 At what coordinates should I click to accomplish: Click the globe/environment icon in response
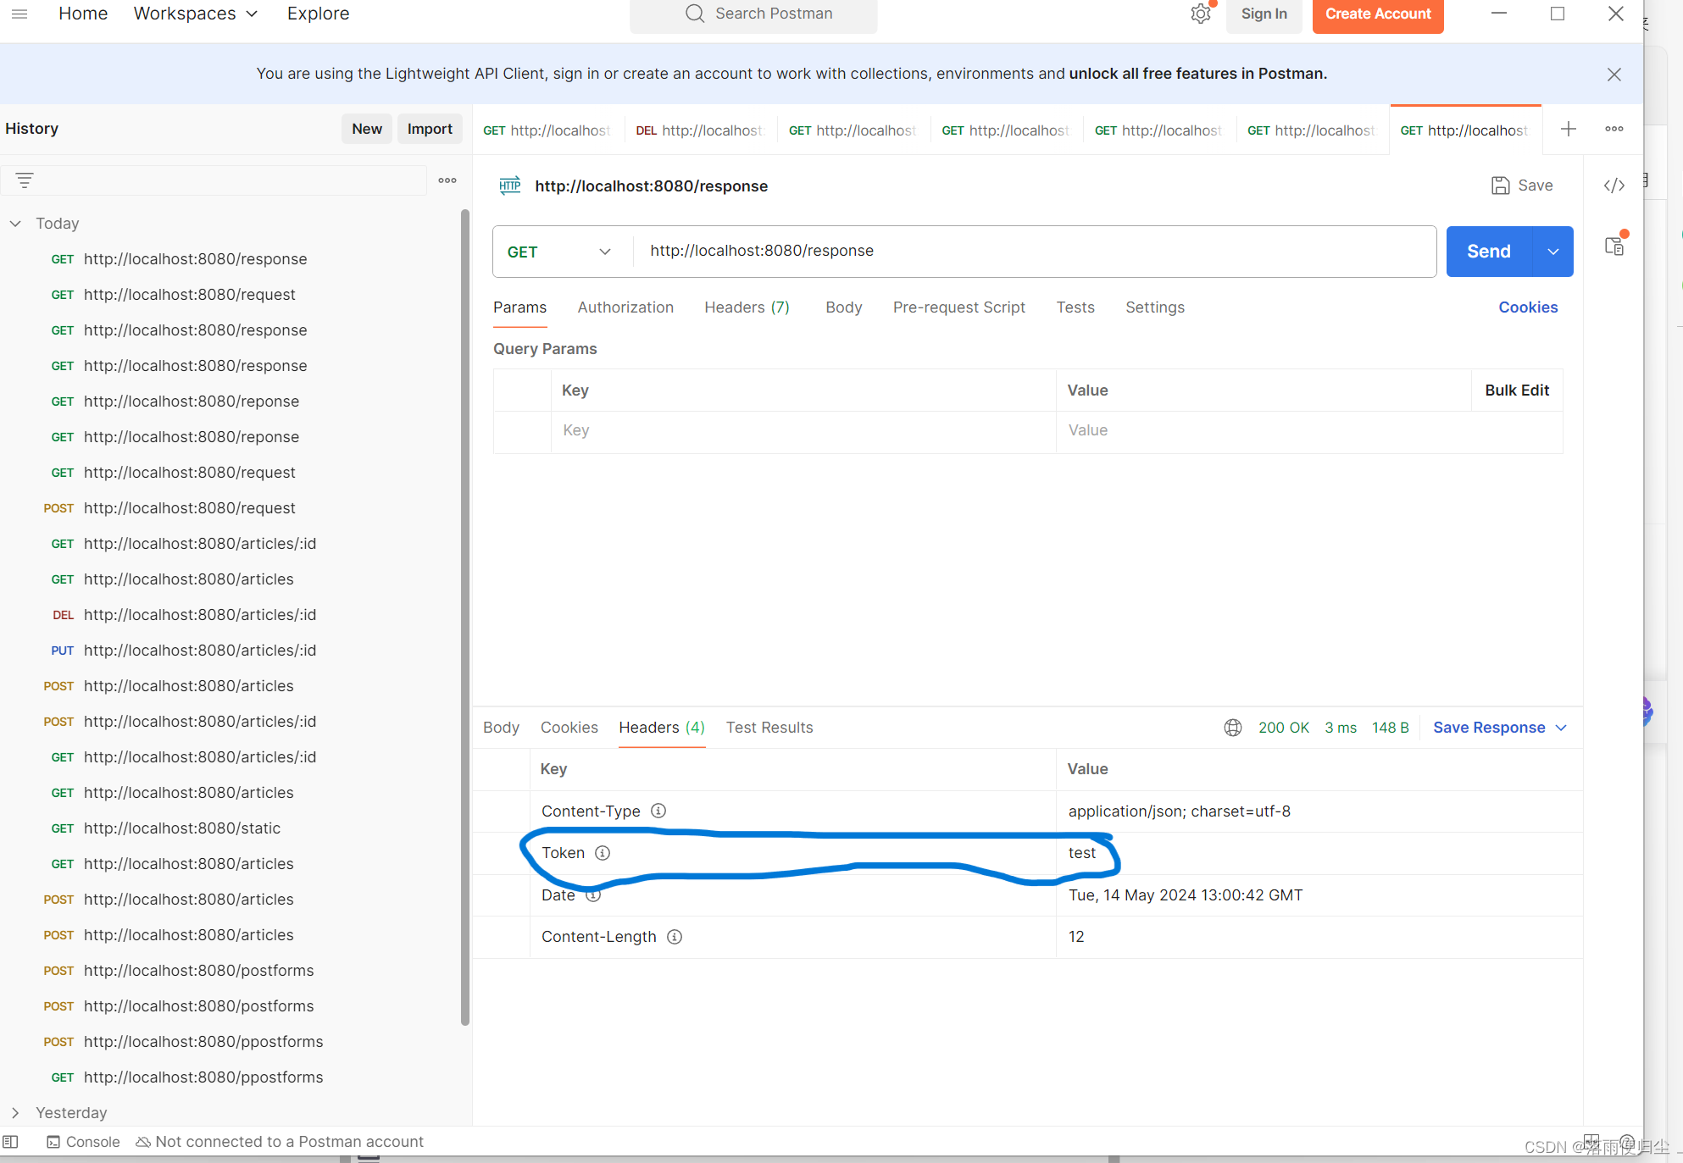click(1233, 728)
